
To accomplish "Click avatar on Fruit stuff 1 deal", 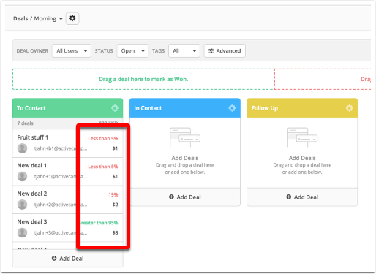I will click(x=22, y=148).
